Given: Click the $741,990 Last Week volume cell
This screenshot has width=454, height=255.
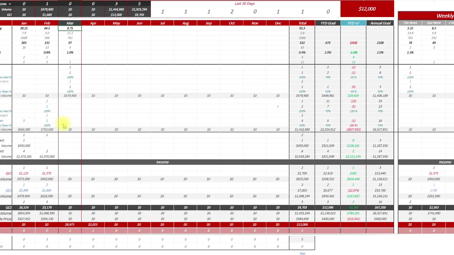Looking at the screenshot, I should (x=434, y=213).
